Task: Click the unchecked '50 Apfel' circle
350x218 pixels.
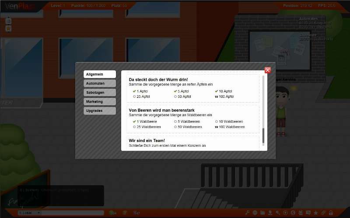Action: (x=175, y=97)
